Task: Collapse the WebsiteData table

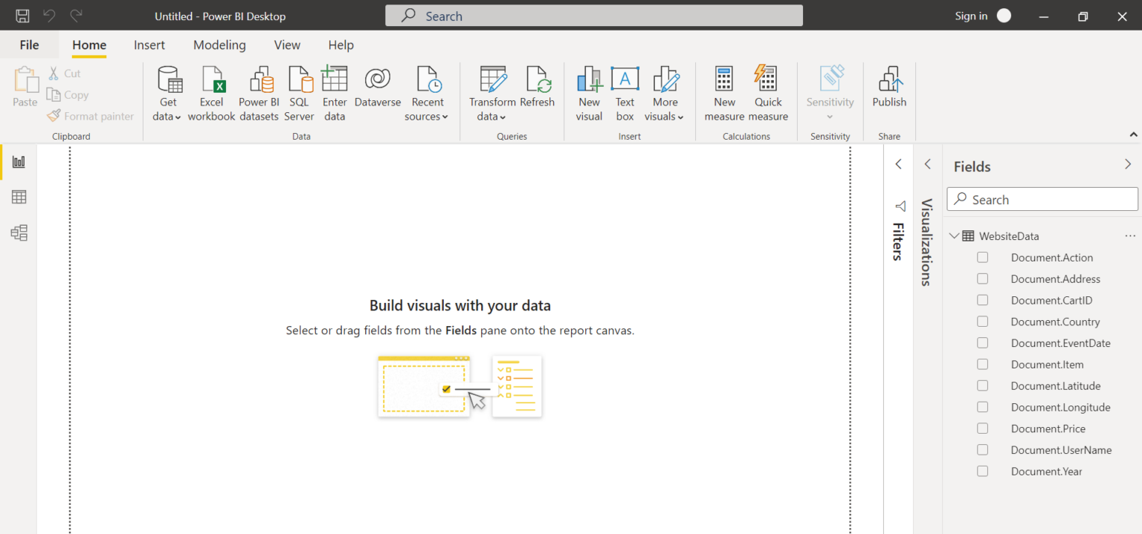Action: (x=955, y=235)
